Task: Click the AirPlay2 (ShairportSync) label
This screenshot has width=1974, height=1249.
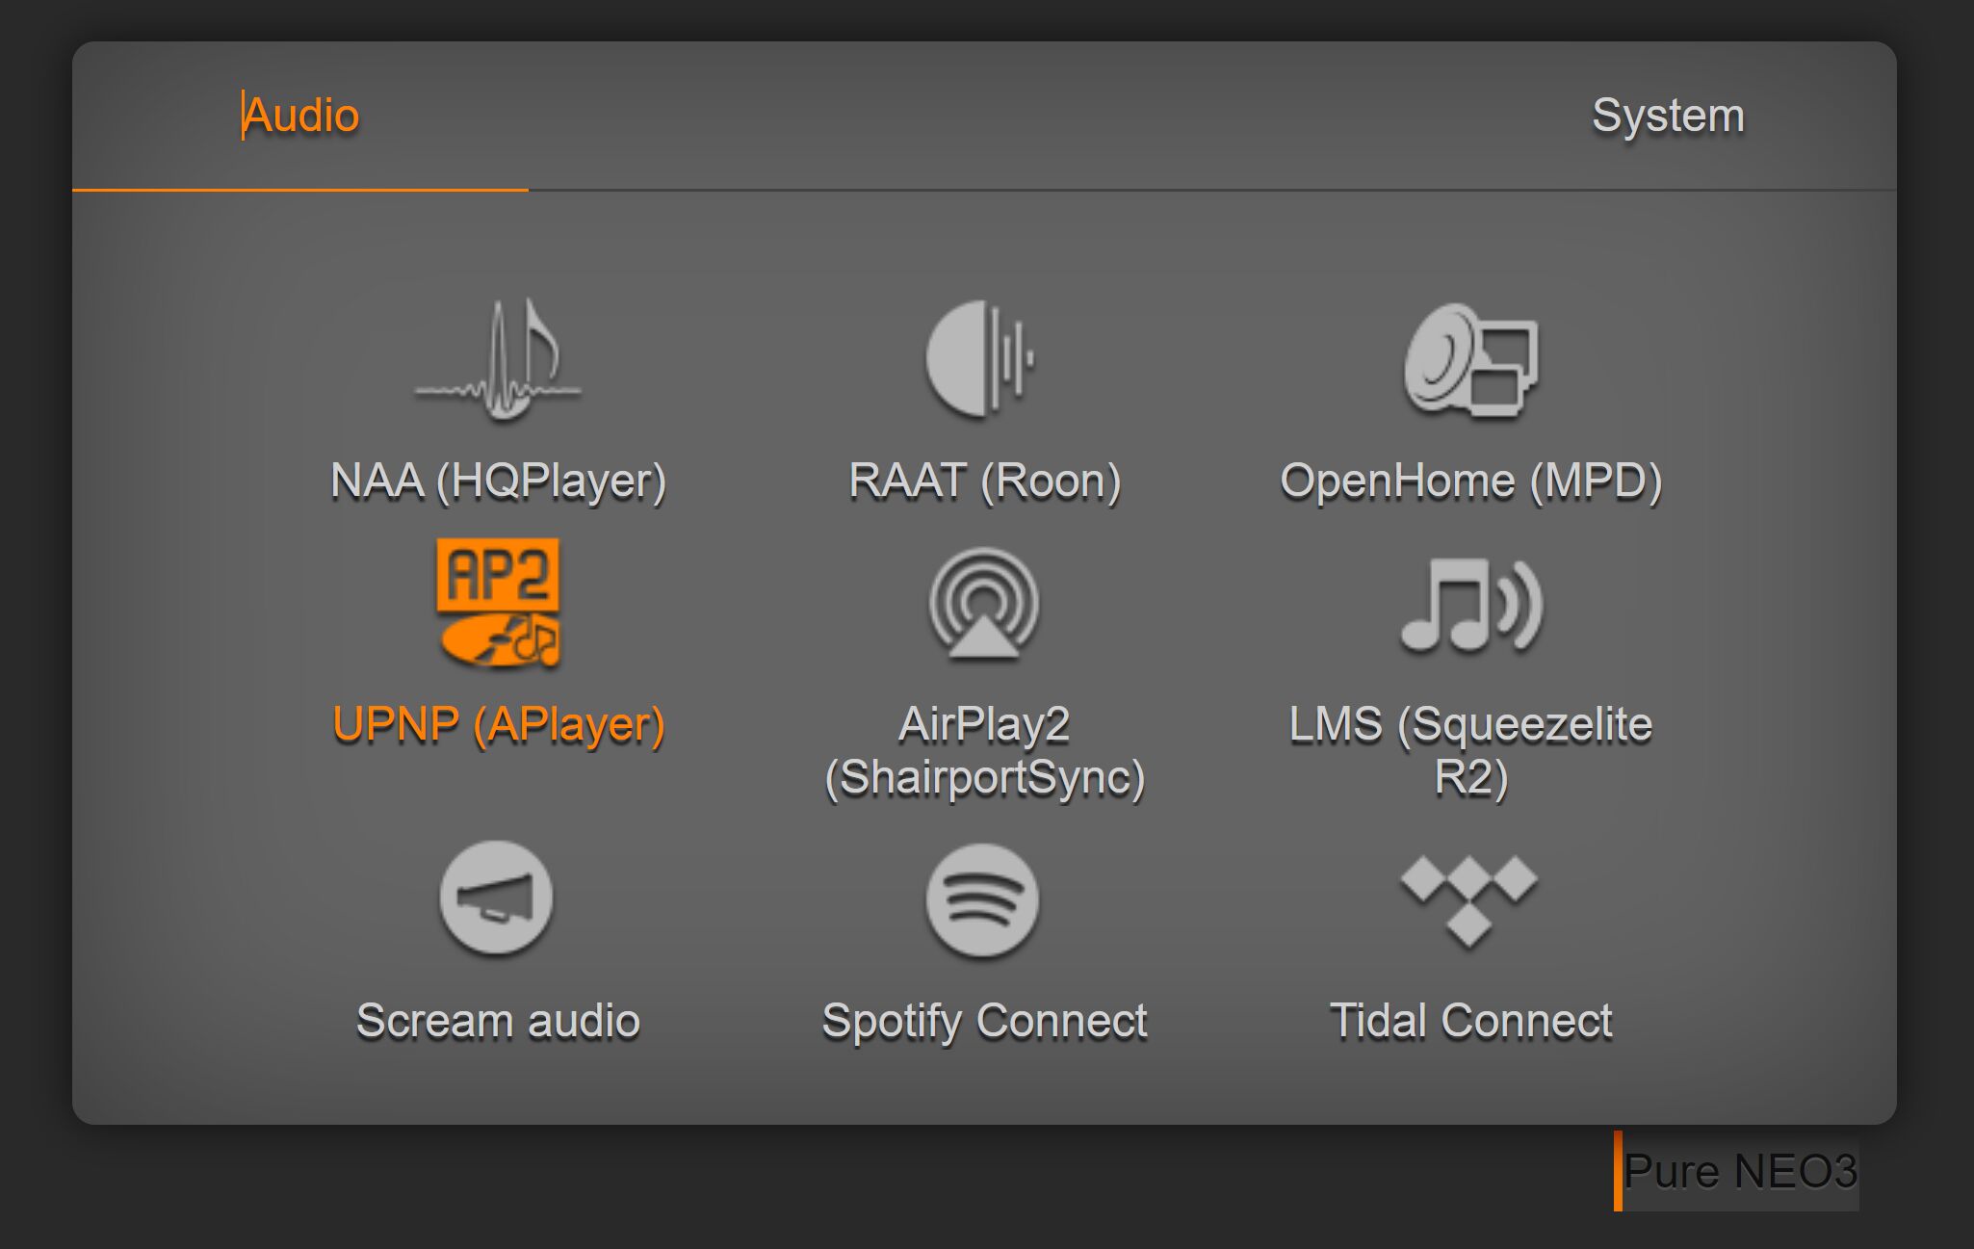Action: [x=984, y=751]
